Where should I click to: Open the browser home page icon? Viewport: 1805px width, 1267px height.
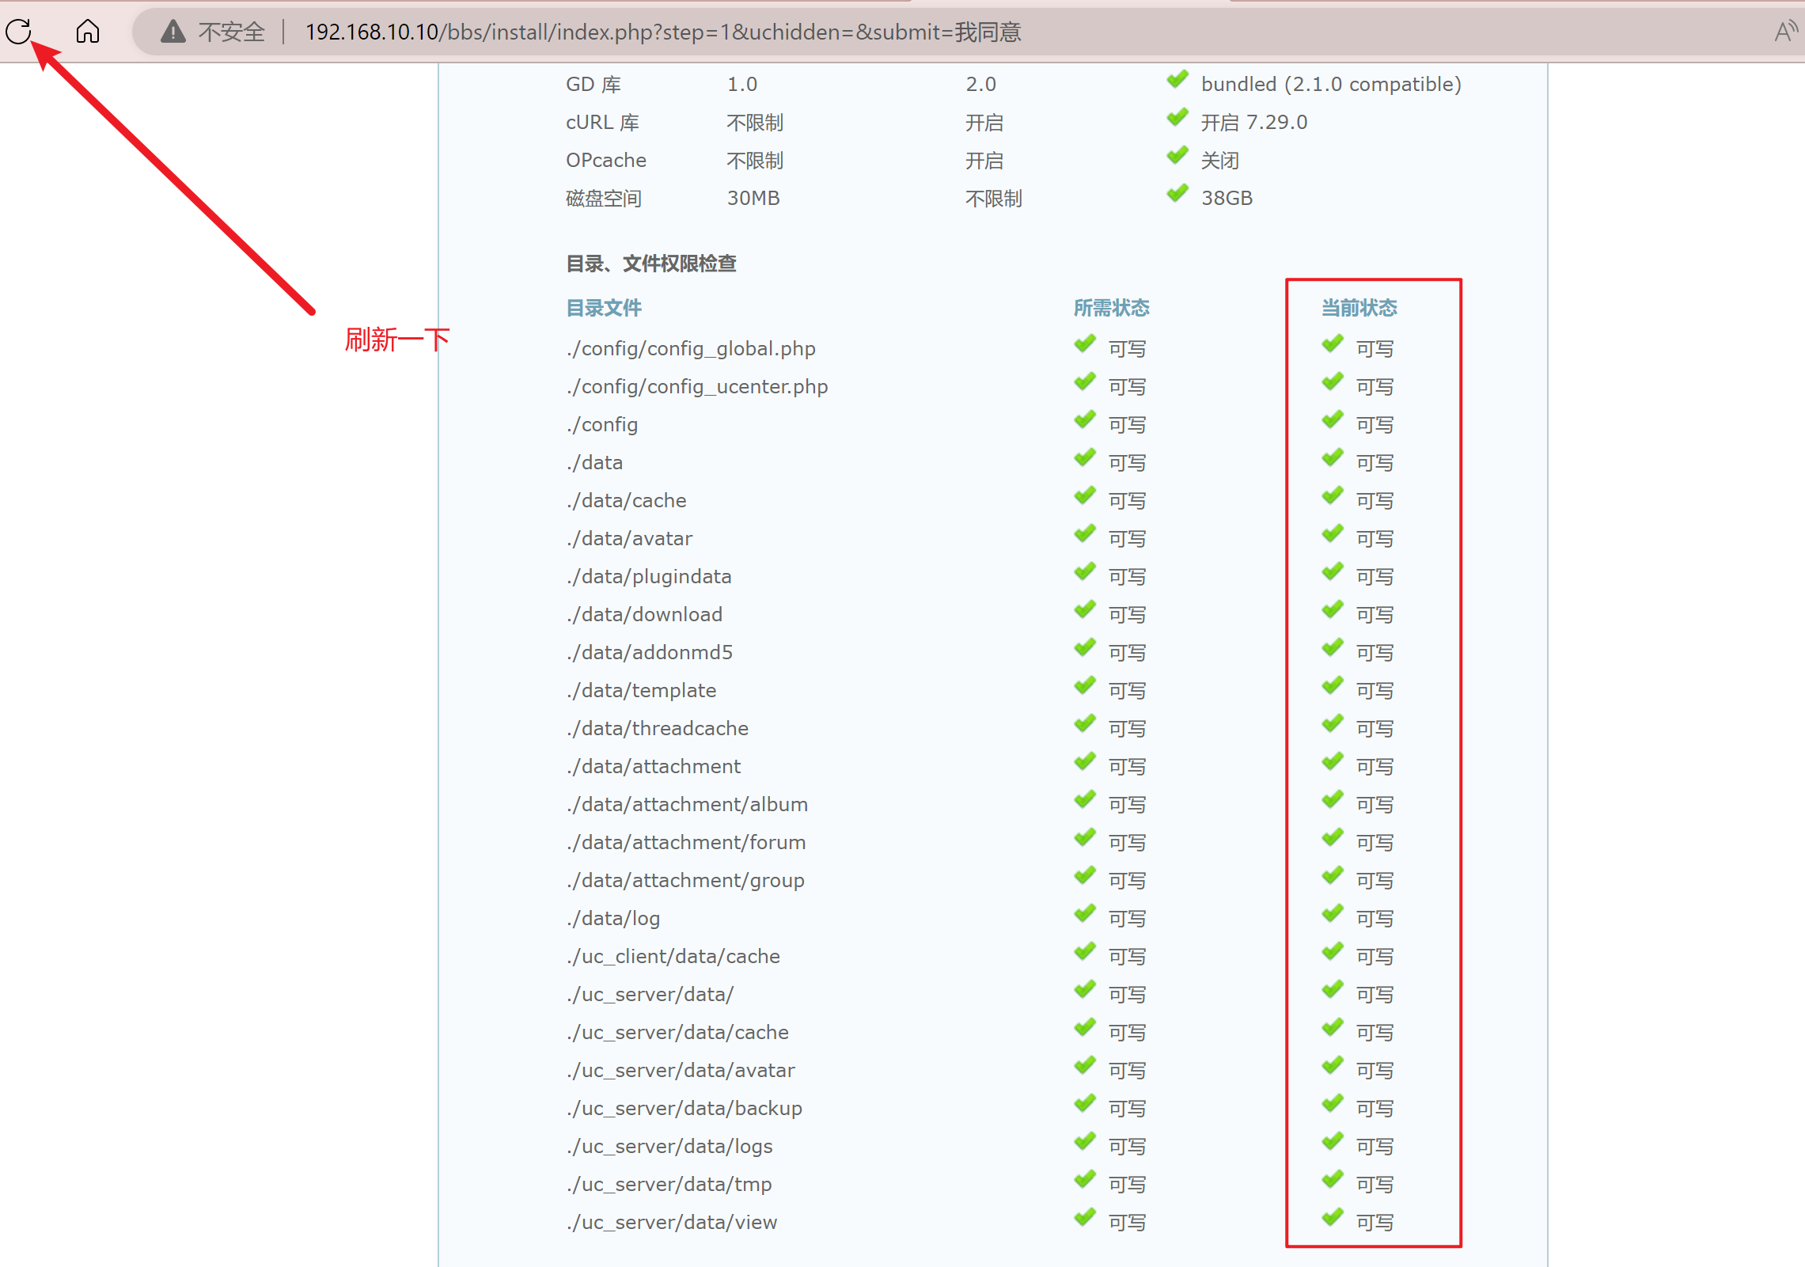pos(88,31)
